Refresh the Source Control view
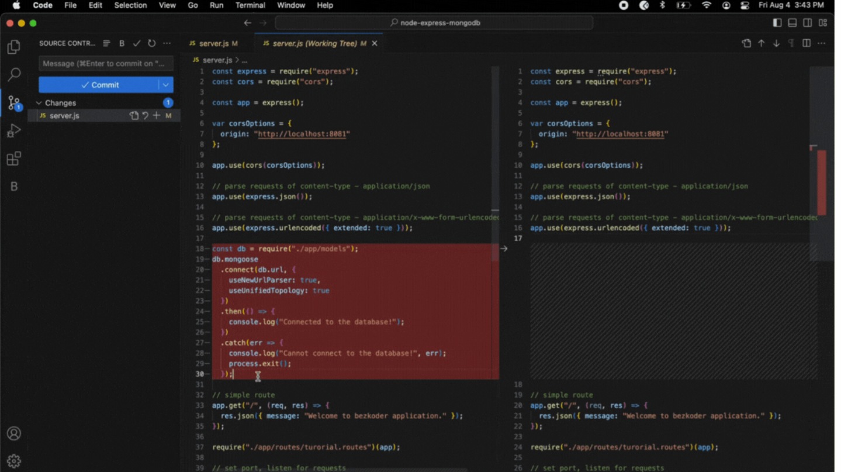841x472 pixels. point(151,42)
